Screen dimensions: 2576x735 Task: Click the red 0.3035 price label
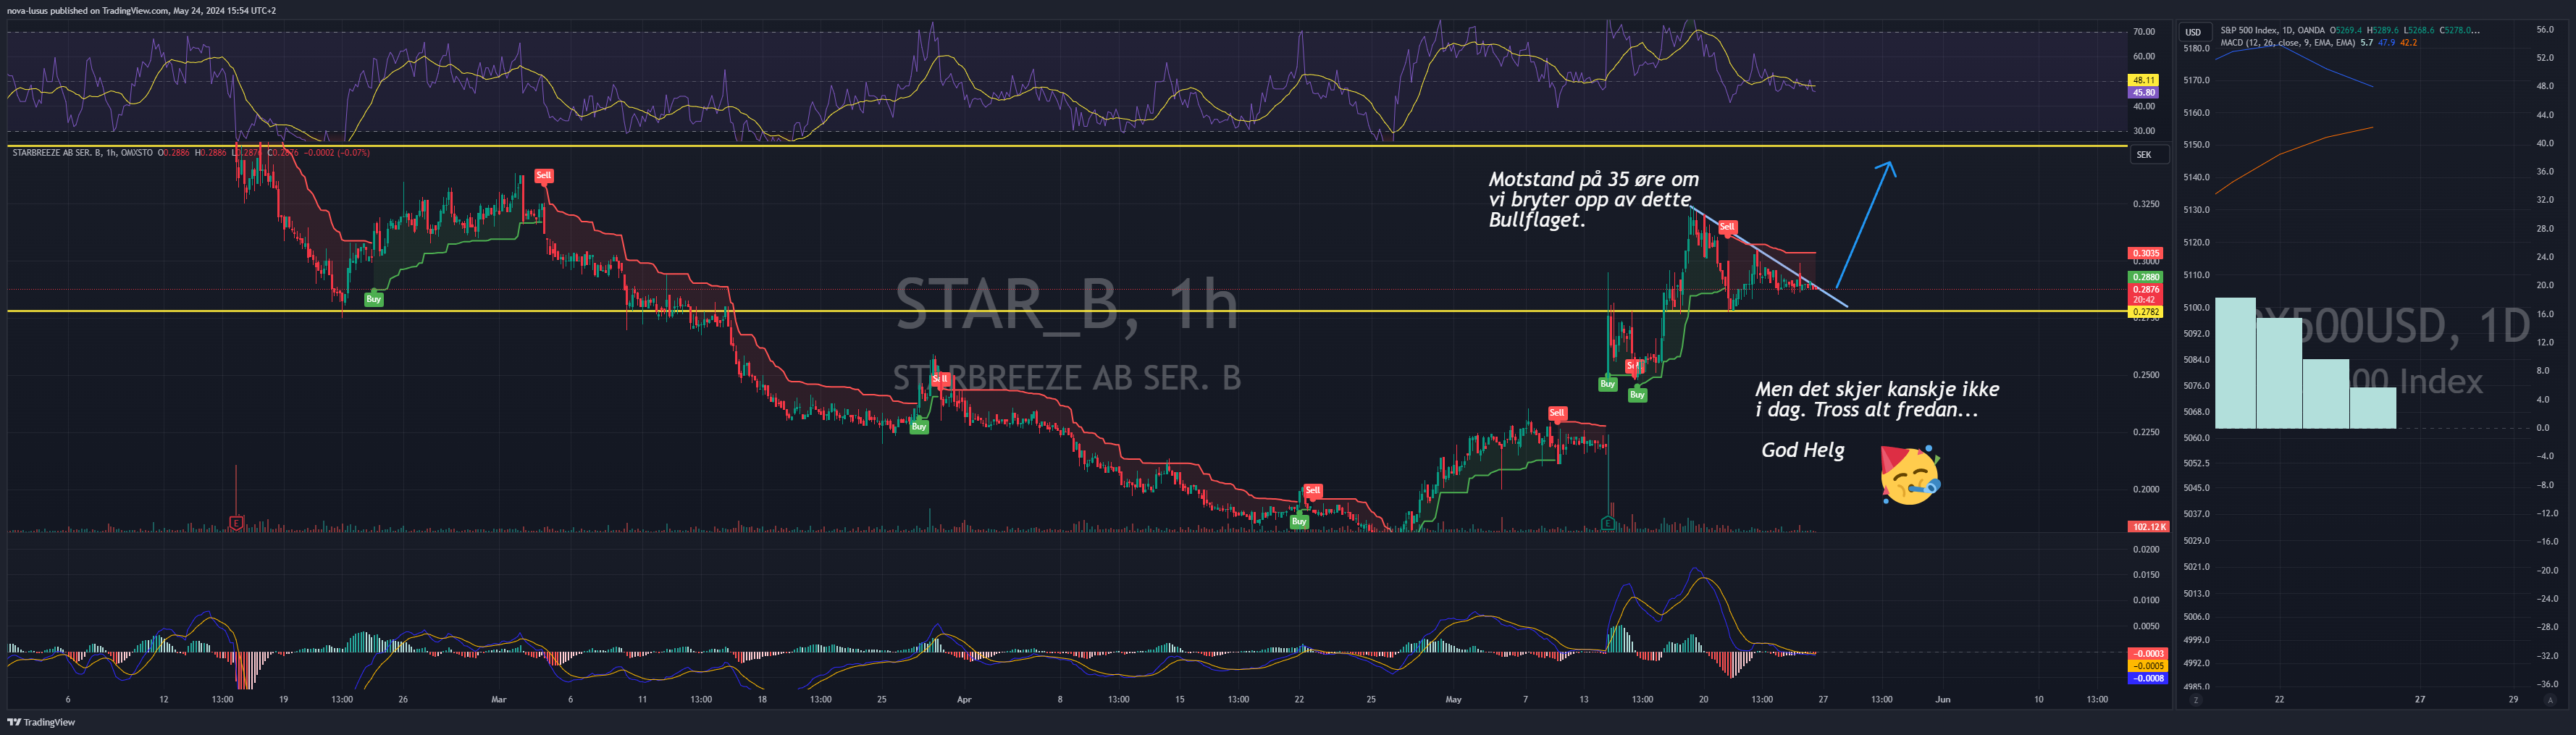pyautogui.click(x=2145, y=253)
